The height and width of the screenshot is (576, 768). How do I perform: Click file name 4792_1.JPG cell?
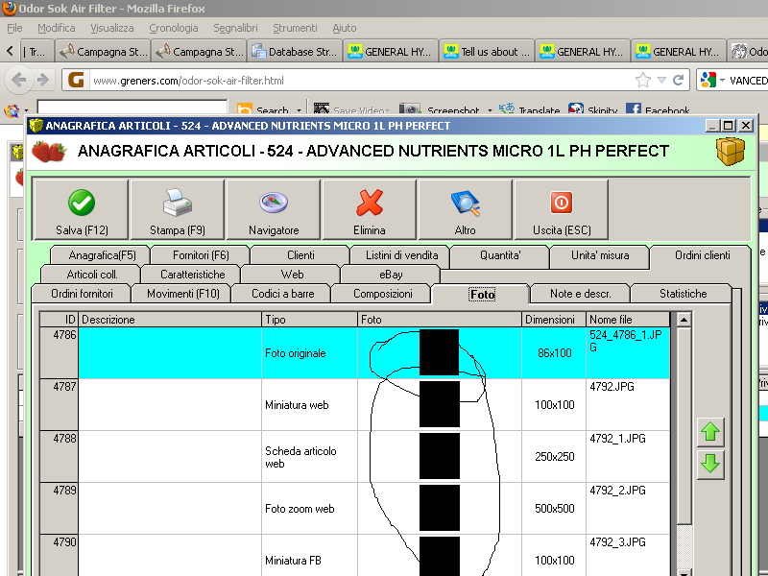(x=627, y=457)
